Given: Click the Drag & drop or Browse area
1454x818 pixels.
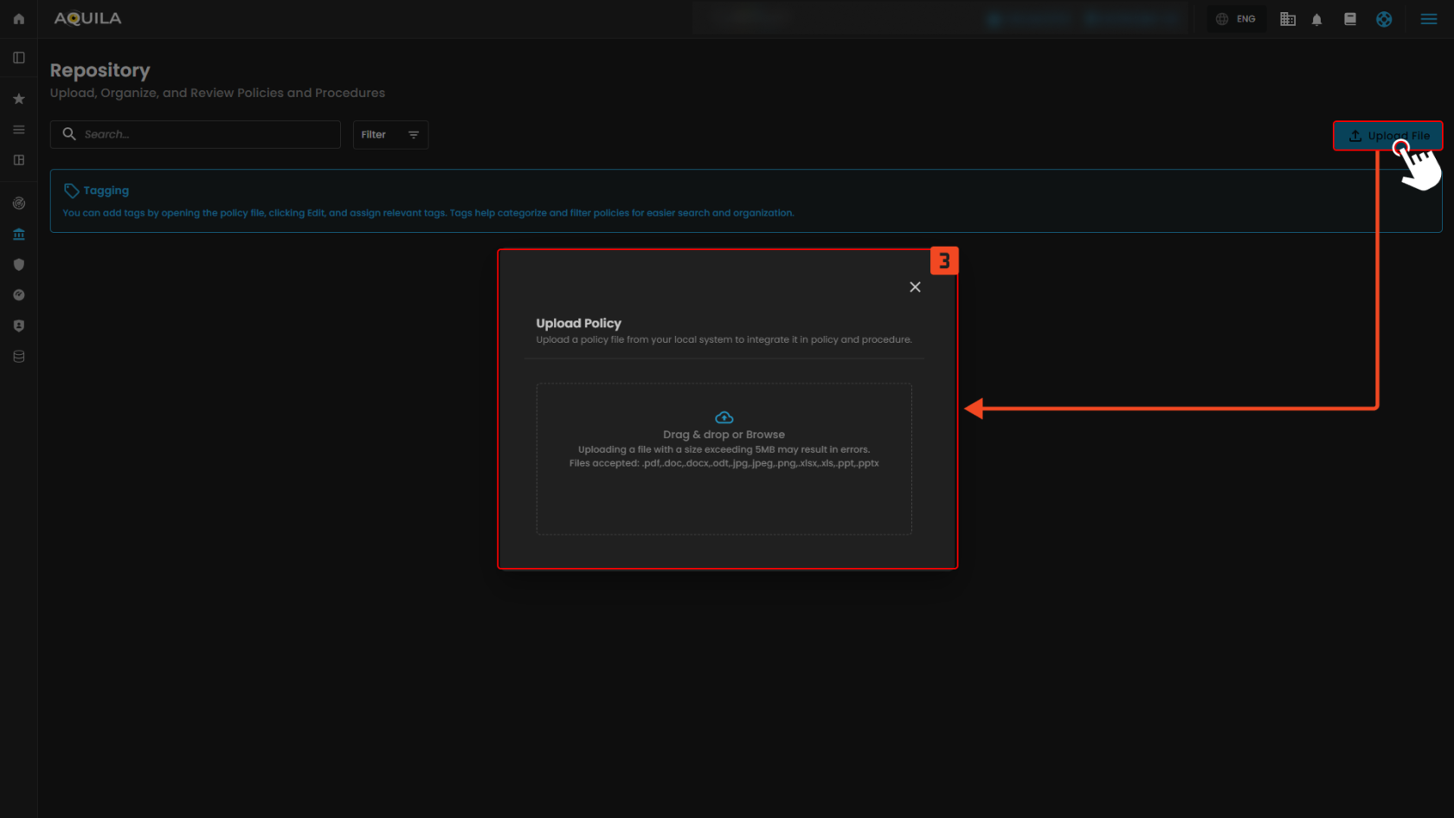Looking at the screenshot, I should point(724,458).
